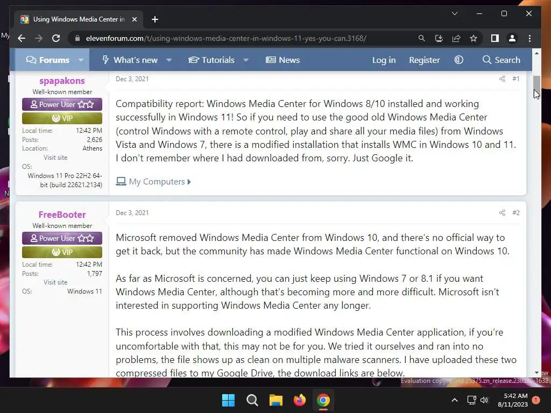
Task: Open the forum Search
Action: point(501,60)
